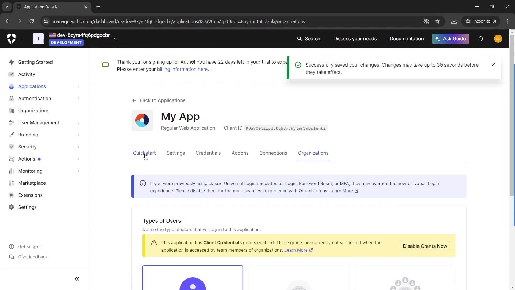Open a new browser tab
The image size is (515, 290).
coord(98,7)
